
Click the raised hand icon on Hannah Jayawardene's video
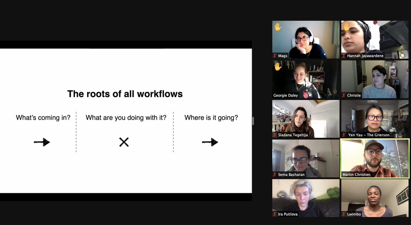coord(347,27)
